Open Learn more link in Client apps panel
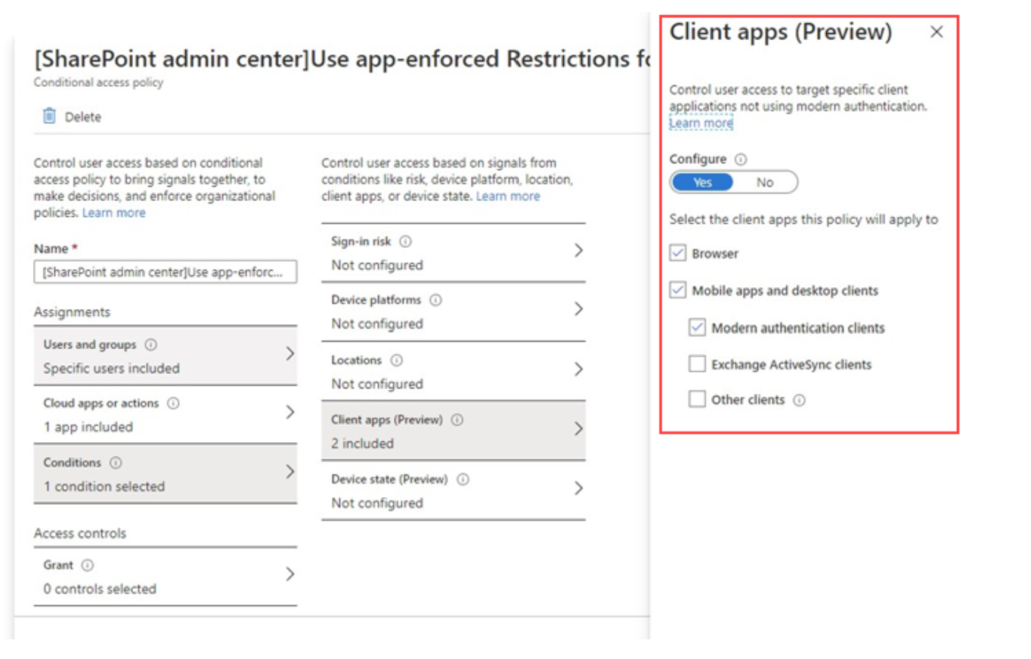The image size is (1031, 659). click(x=701, y=123)
